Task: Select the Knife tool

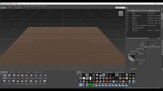Action: click(18, 82)
